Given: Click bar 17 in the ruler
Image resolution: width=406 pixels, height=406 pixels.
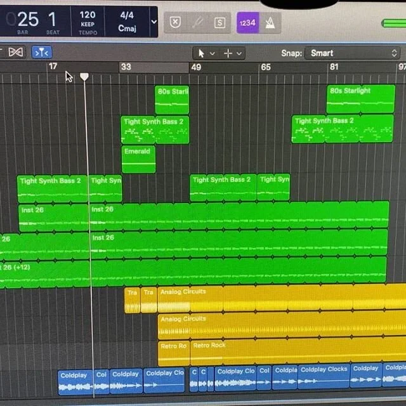Looking at the screenshot, I should [x=53, y=67].
